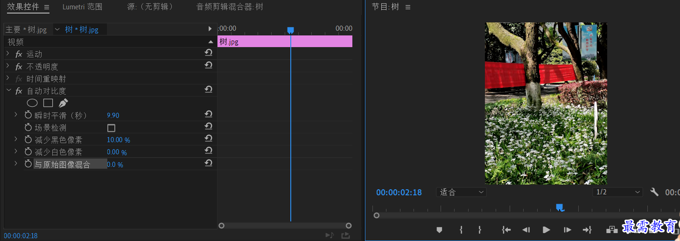Click the Lift button in program monitor
The width and height of the screenshot is (680, 241).
[612, 230]
